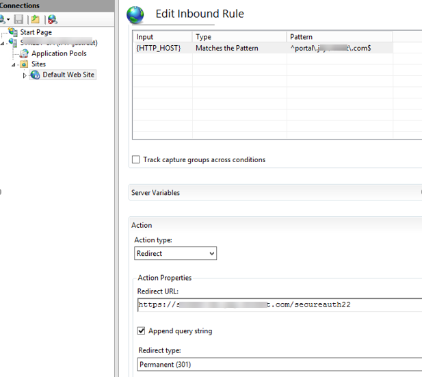Click the Sites folder icon
Screen dimensions: 422x377
pos(24,64)
